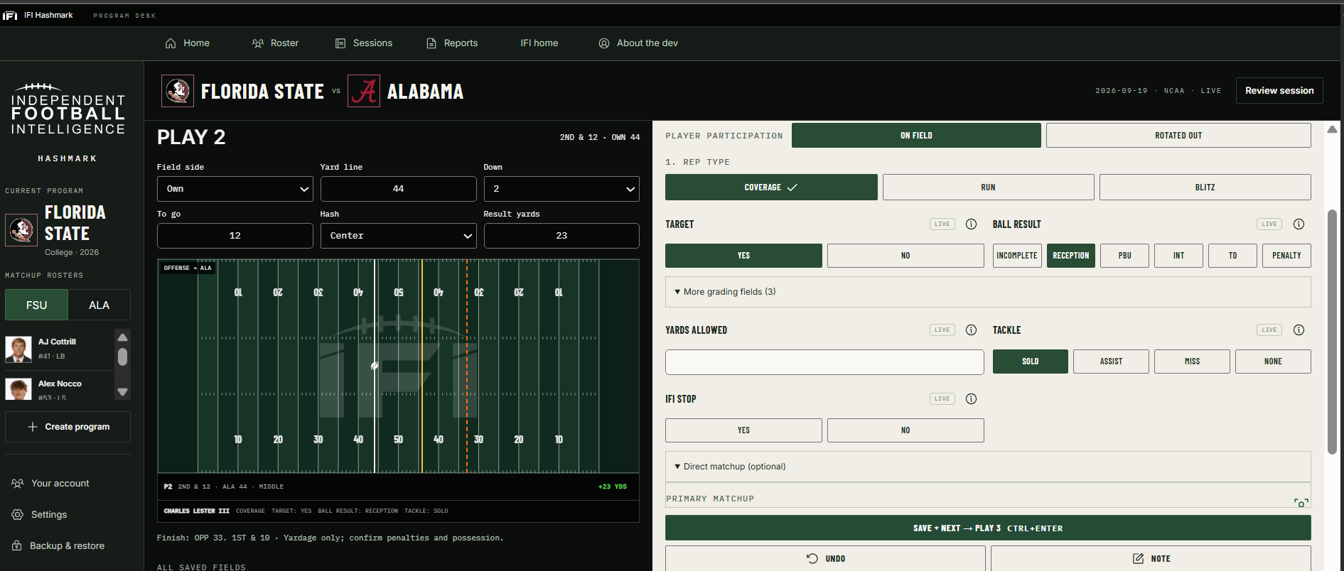The height and width of the screenshot is (571, 1344).
Task: Mark ball result as PBU
Action: pyautogui.click(x=1124, y=256)
